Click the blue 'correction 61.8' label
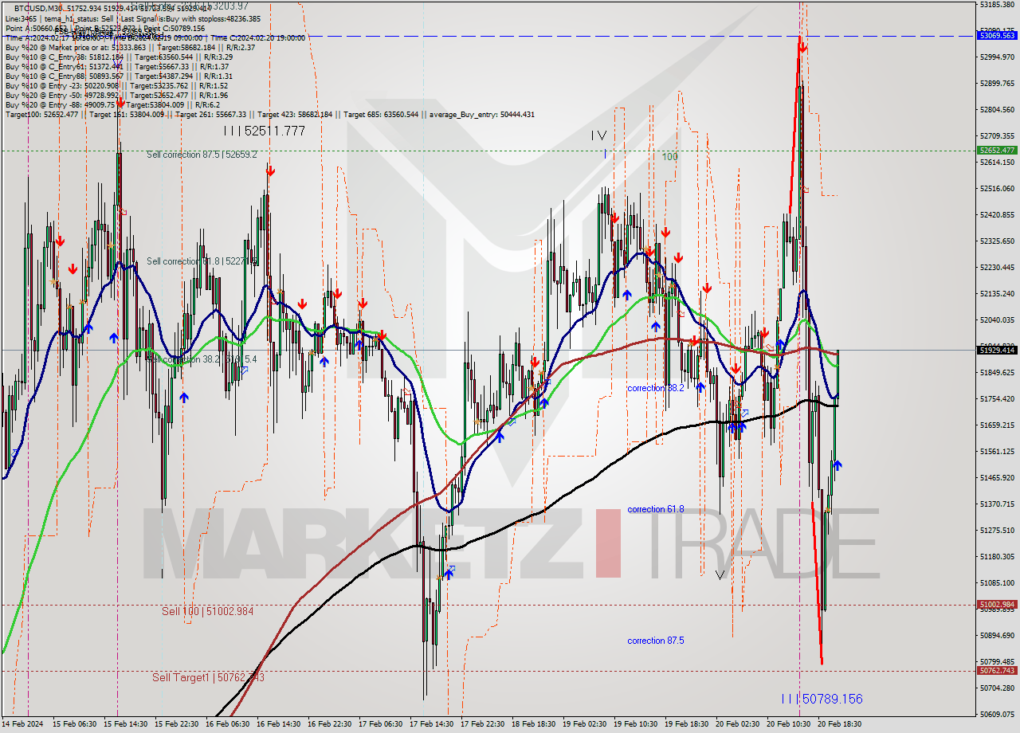Viewport: 1020px width, 733px height. 656,509
